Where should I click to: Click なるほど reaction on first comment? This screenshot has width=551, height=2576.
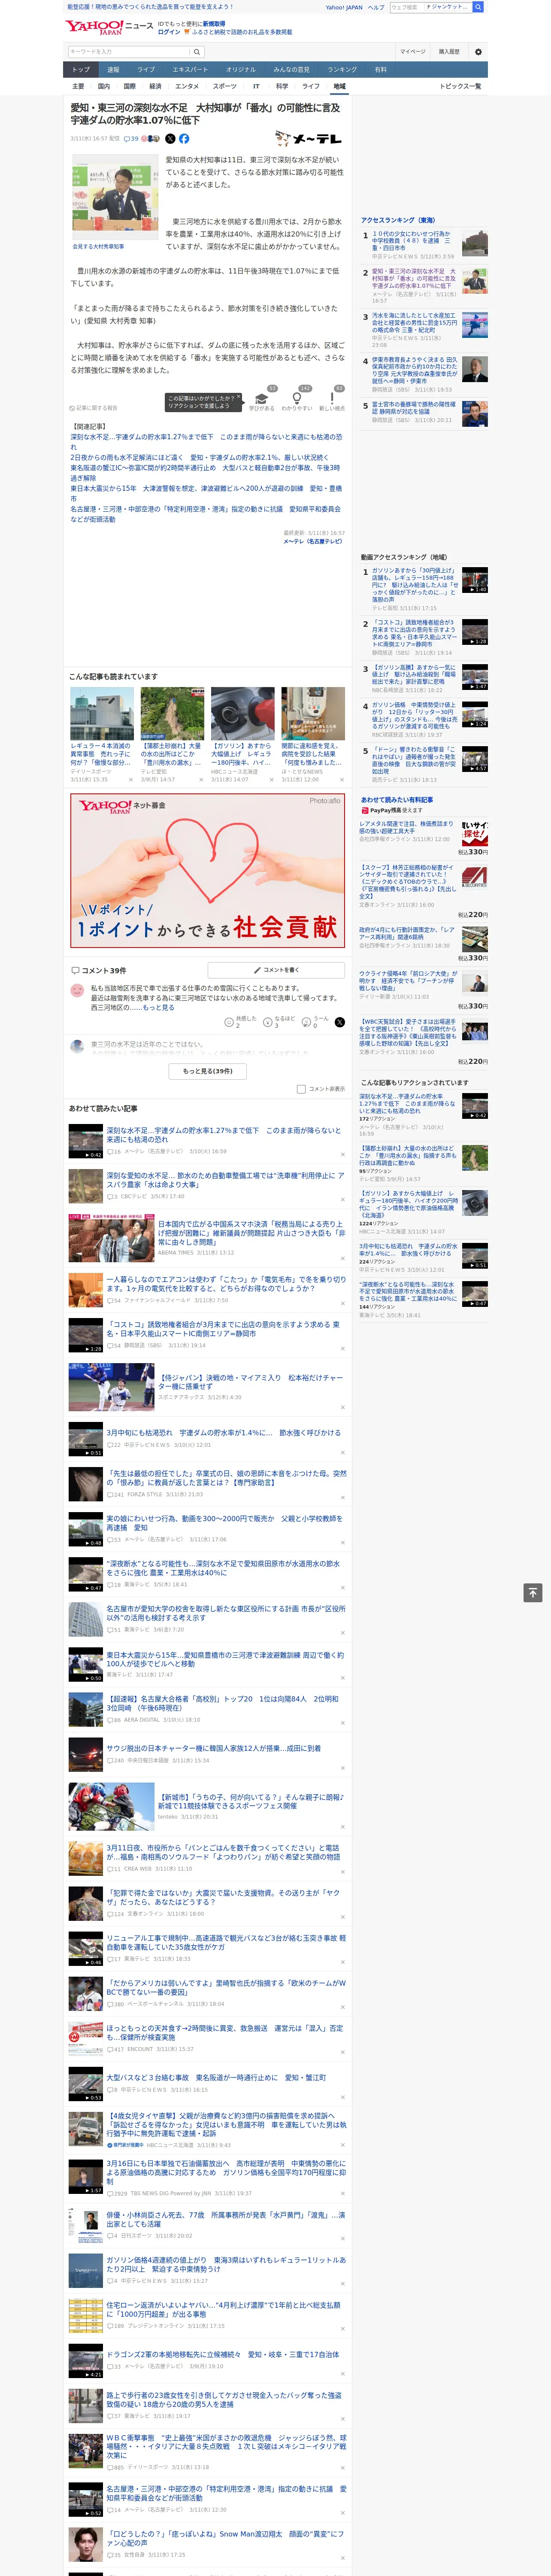pos(278,1021)
